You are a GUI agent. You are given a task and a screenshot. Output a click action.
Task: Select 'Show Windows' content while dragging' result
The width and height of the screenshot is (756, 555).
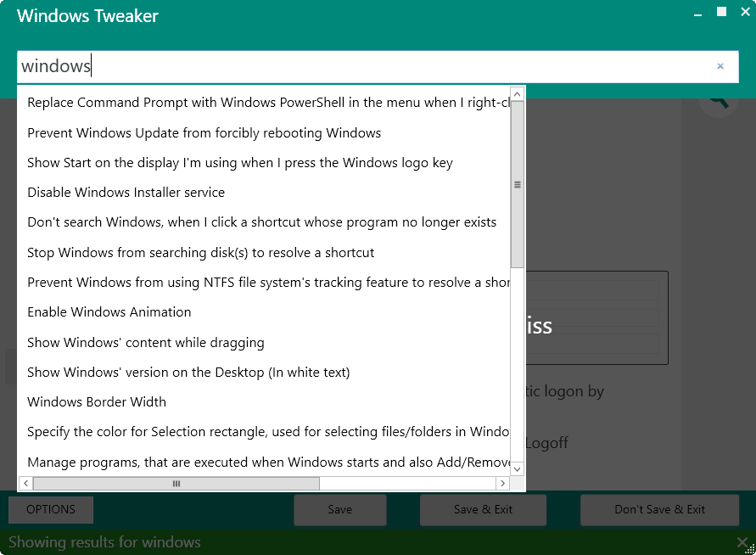(264, 343)
